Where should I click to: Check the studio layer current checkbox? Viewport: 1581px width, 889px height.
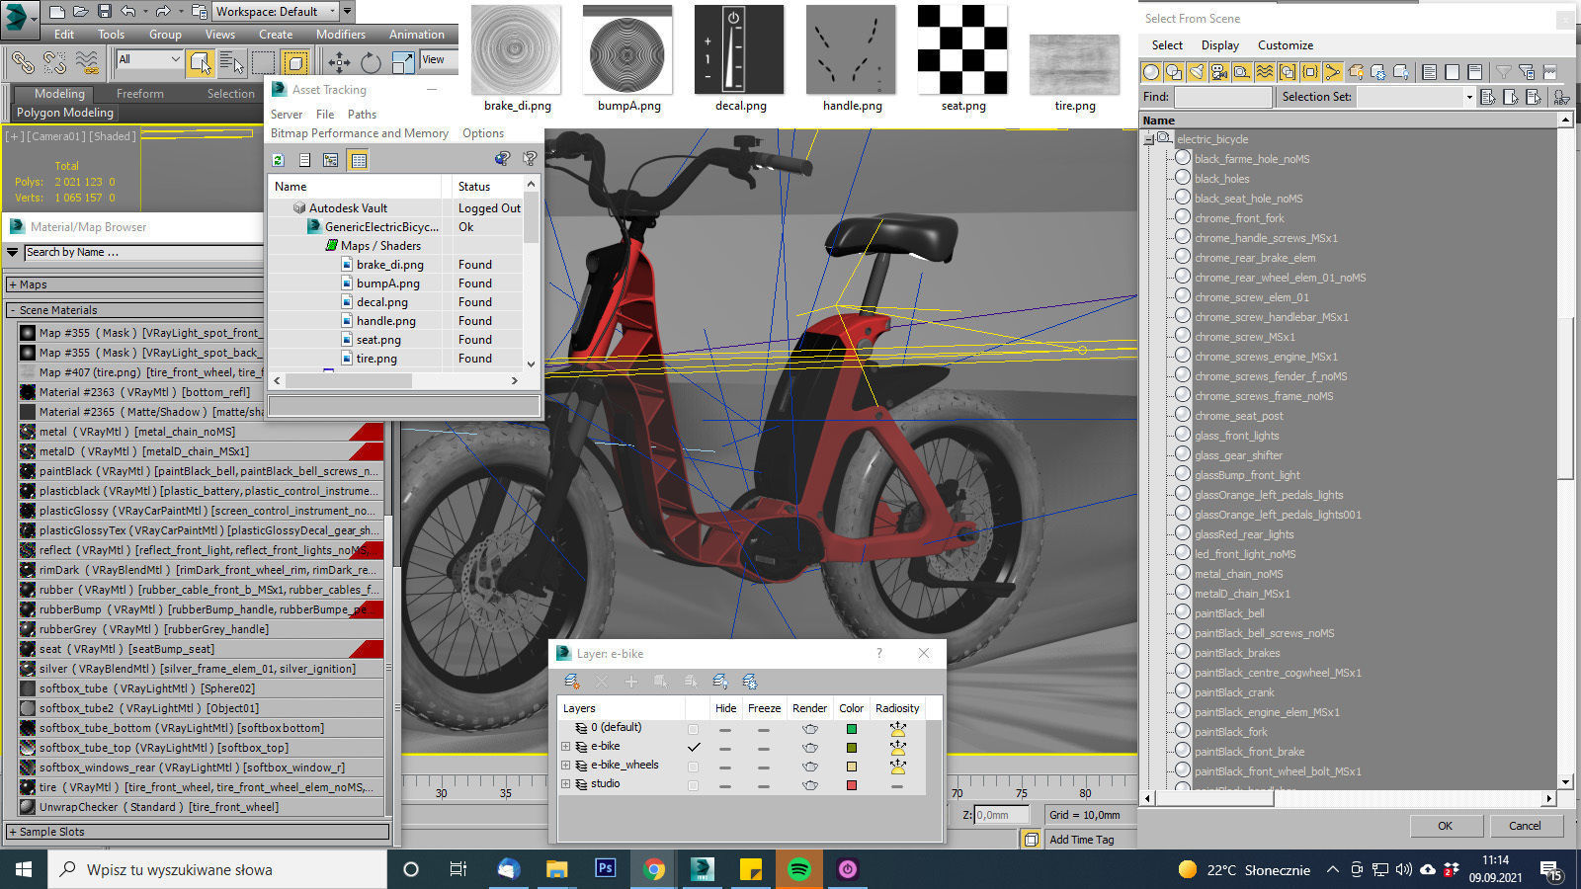693,785
